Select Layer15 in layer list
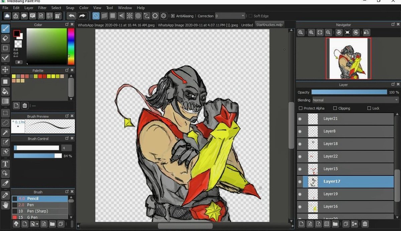The image size is (401, 231). click(345, 169)
